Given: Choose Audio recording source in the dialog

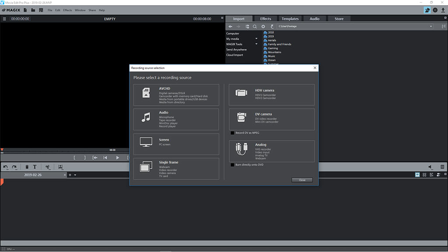Looking at the screenshot, I should point(176,119).
